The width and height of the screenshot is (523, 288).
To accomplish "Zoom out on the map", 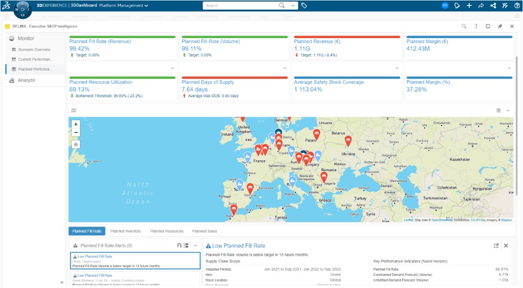I will click(76, 133).
